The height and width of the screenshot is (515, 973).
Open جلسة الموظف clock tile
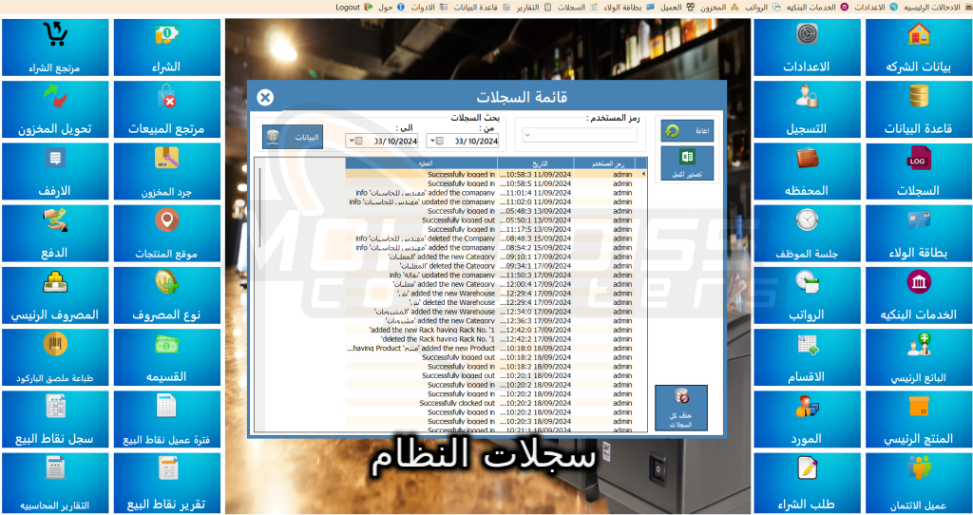[x=807, y=233]
